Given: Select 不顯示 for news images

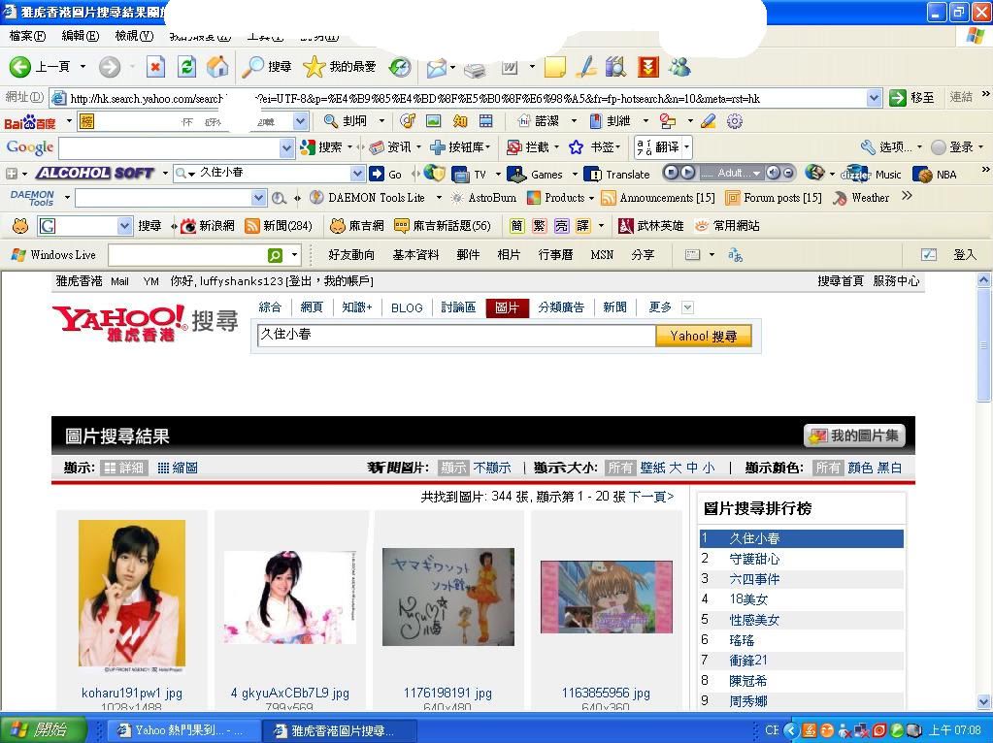Looking at the screenshot, I should coord(492,468).
